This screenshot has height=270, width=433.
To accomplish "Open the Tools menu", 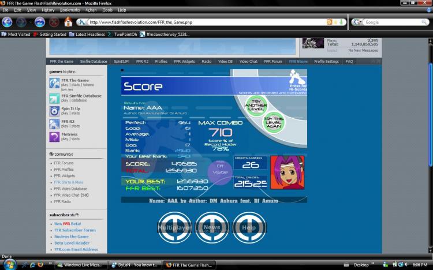I will (x=107, y=10).
